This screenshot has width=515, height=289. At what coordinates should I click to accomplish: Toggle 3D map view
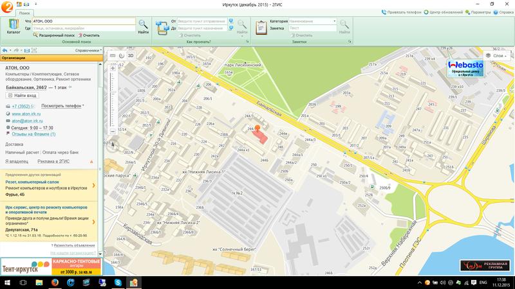[x=131, y=56]
